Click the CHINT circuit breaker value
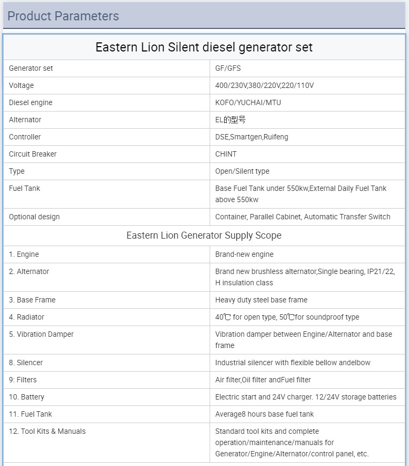This screenshot has width=409, height=466. 226,154
